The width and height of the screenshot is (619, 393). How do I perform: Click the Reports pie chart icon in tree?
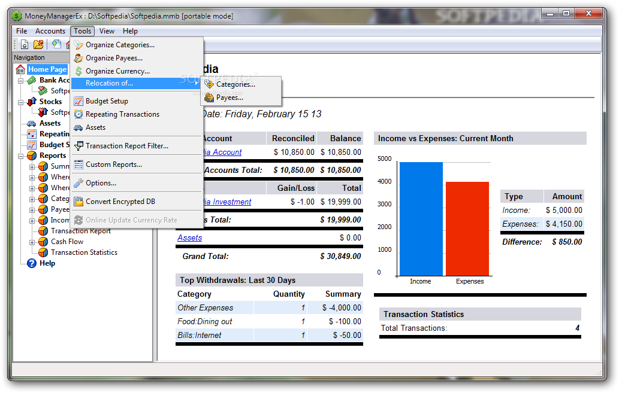(x=32, y=156)
